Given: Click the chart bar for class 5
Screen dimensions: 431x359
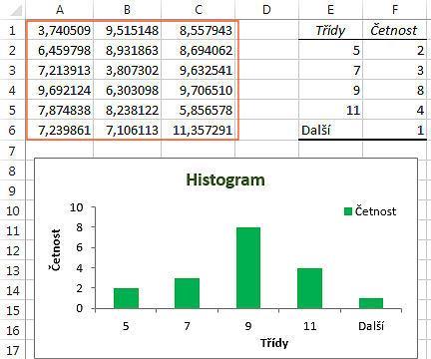Looking at the screenshot, I should (126, 298).
